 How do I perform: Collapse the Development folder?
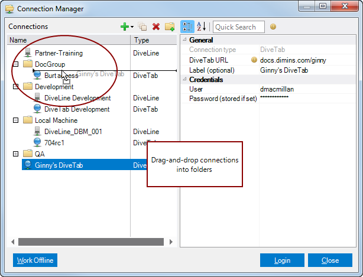(16, 86)
